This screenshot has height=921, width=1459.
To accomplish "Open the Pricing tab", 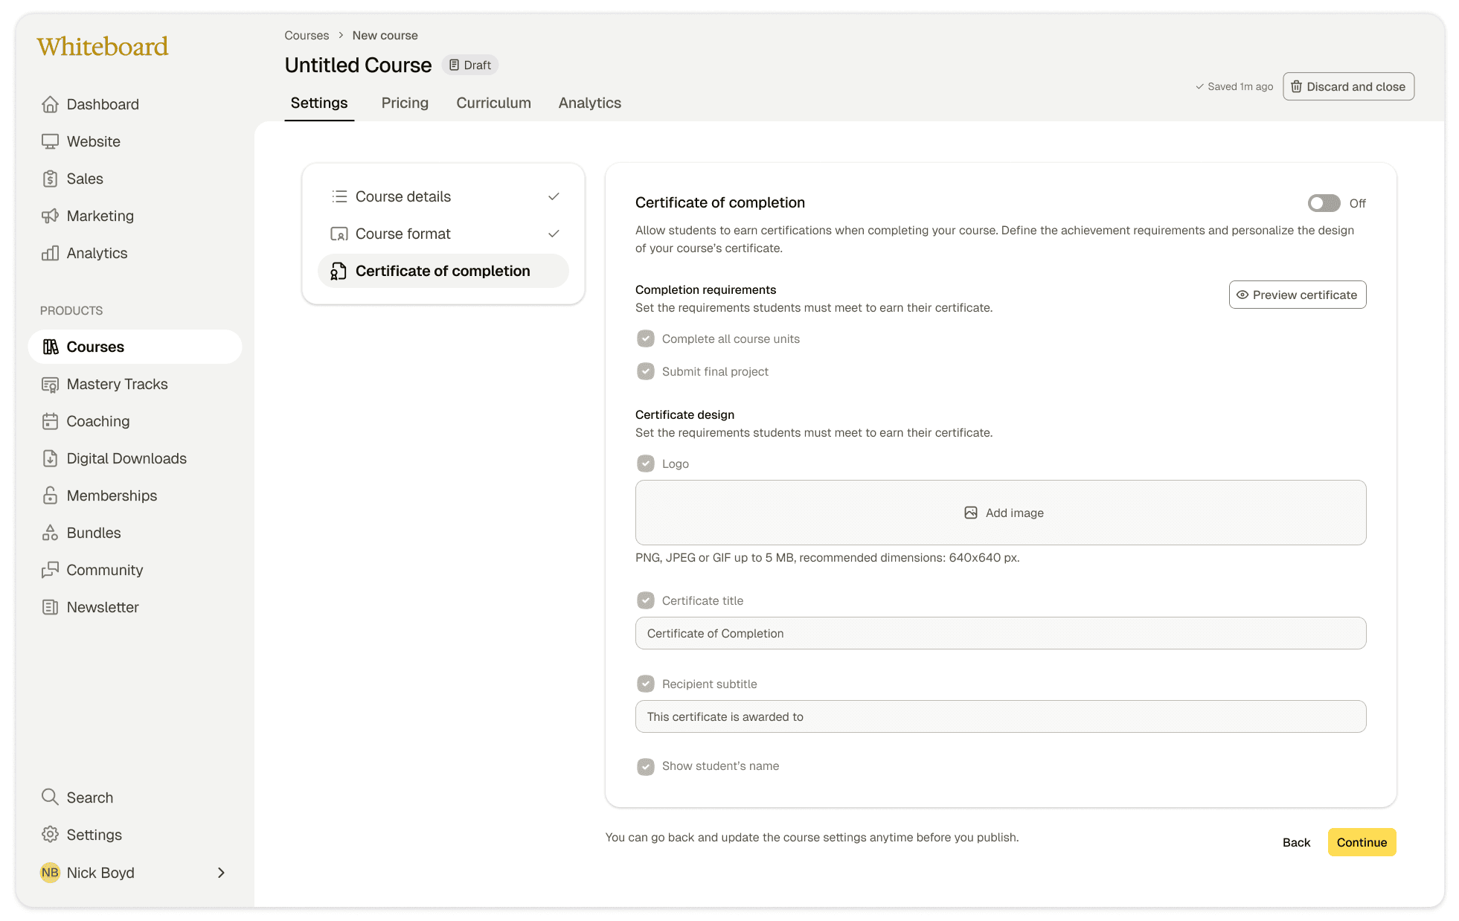I will [x=405, y=103].
